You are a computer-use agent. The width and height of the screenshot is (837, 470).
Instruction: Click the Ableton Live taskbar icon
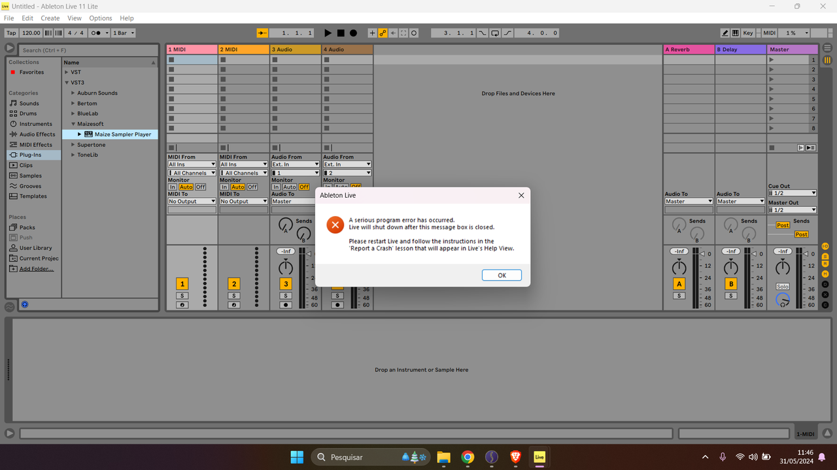(x=539, y=457)
